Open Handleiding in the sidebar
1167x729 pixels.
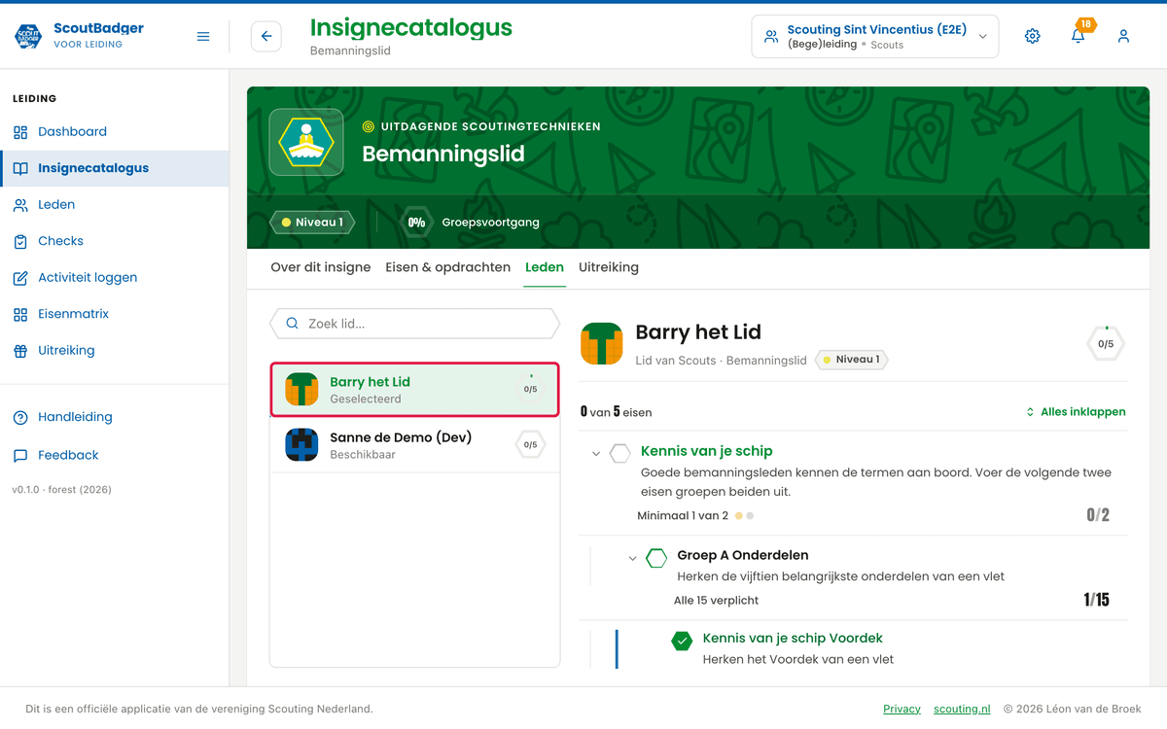(115, 417)
